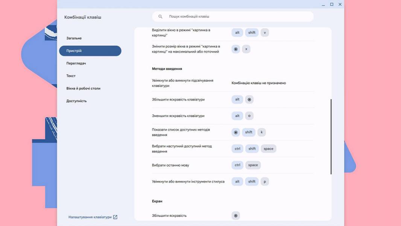Click screen brightness key icon under Екран
Image resolution: width=401 pixels, height=226 pixels.
tap(236, 216)
